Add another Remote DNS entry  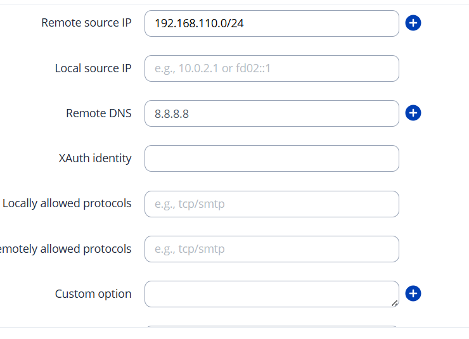pyautogui.click(x=413, y=113)
